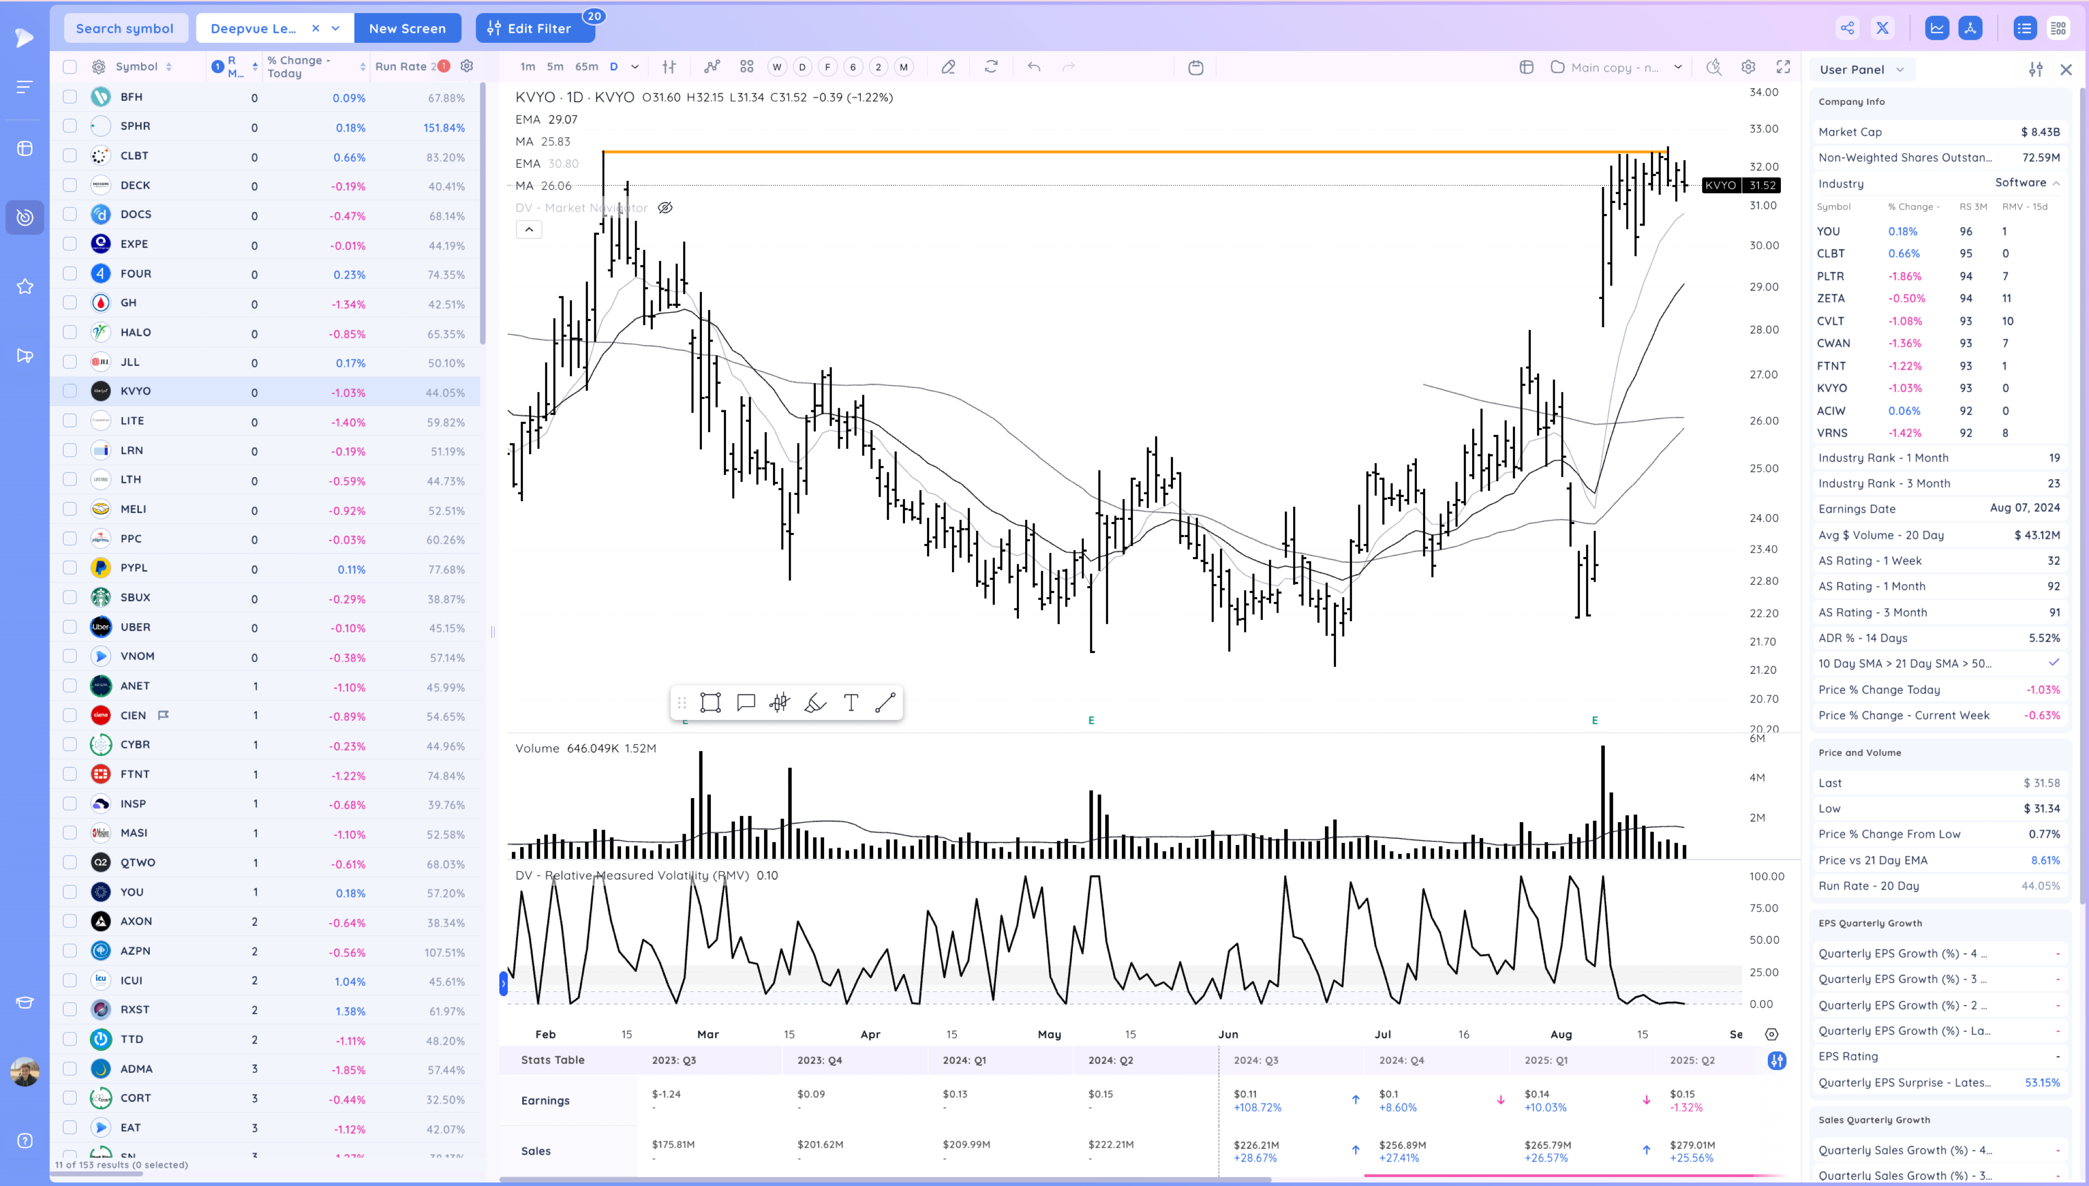2089x1186 pixels.
Task: Click the watchlist vertical scrollbar
Action: pyautogui.click(x=483, y=214)
